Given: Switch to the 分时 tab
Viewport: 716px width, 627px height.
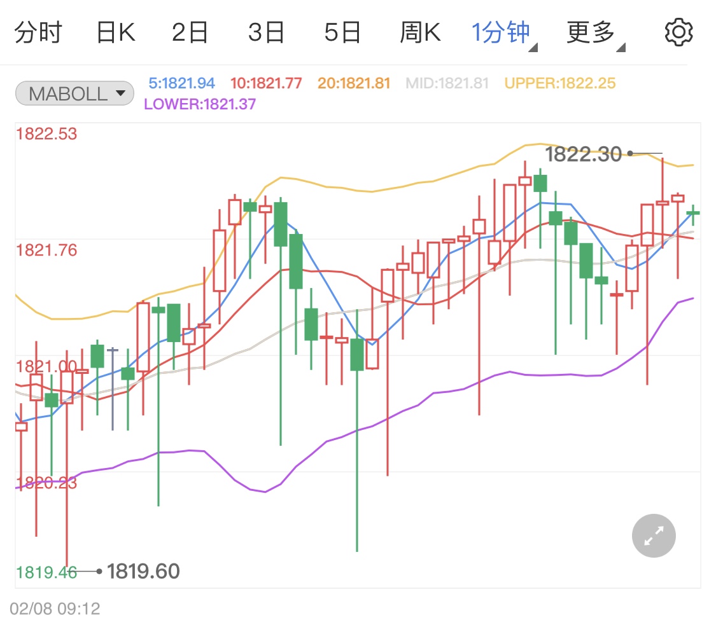Looking at the screenshot, I should [x=38, y=33].
